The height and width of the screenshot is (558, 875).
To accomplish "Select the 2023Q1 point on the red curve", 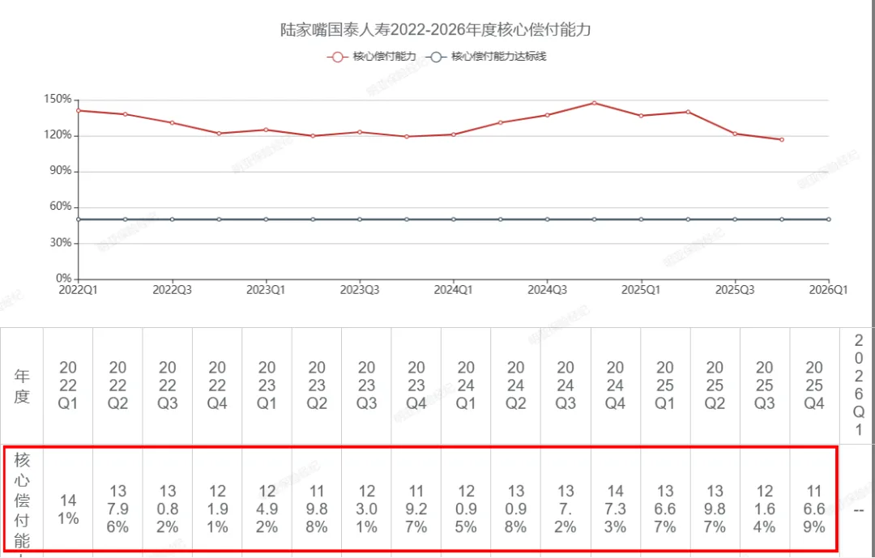I will [x=266, y=128].
